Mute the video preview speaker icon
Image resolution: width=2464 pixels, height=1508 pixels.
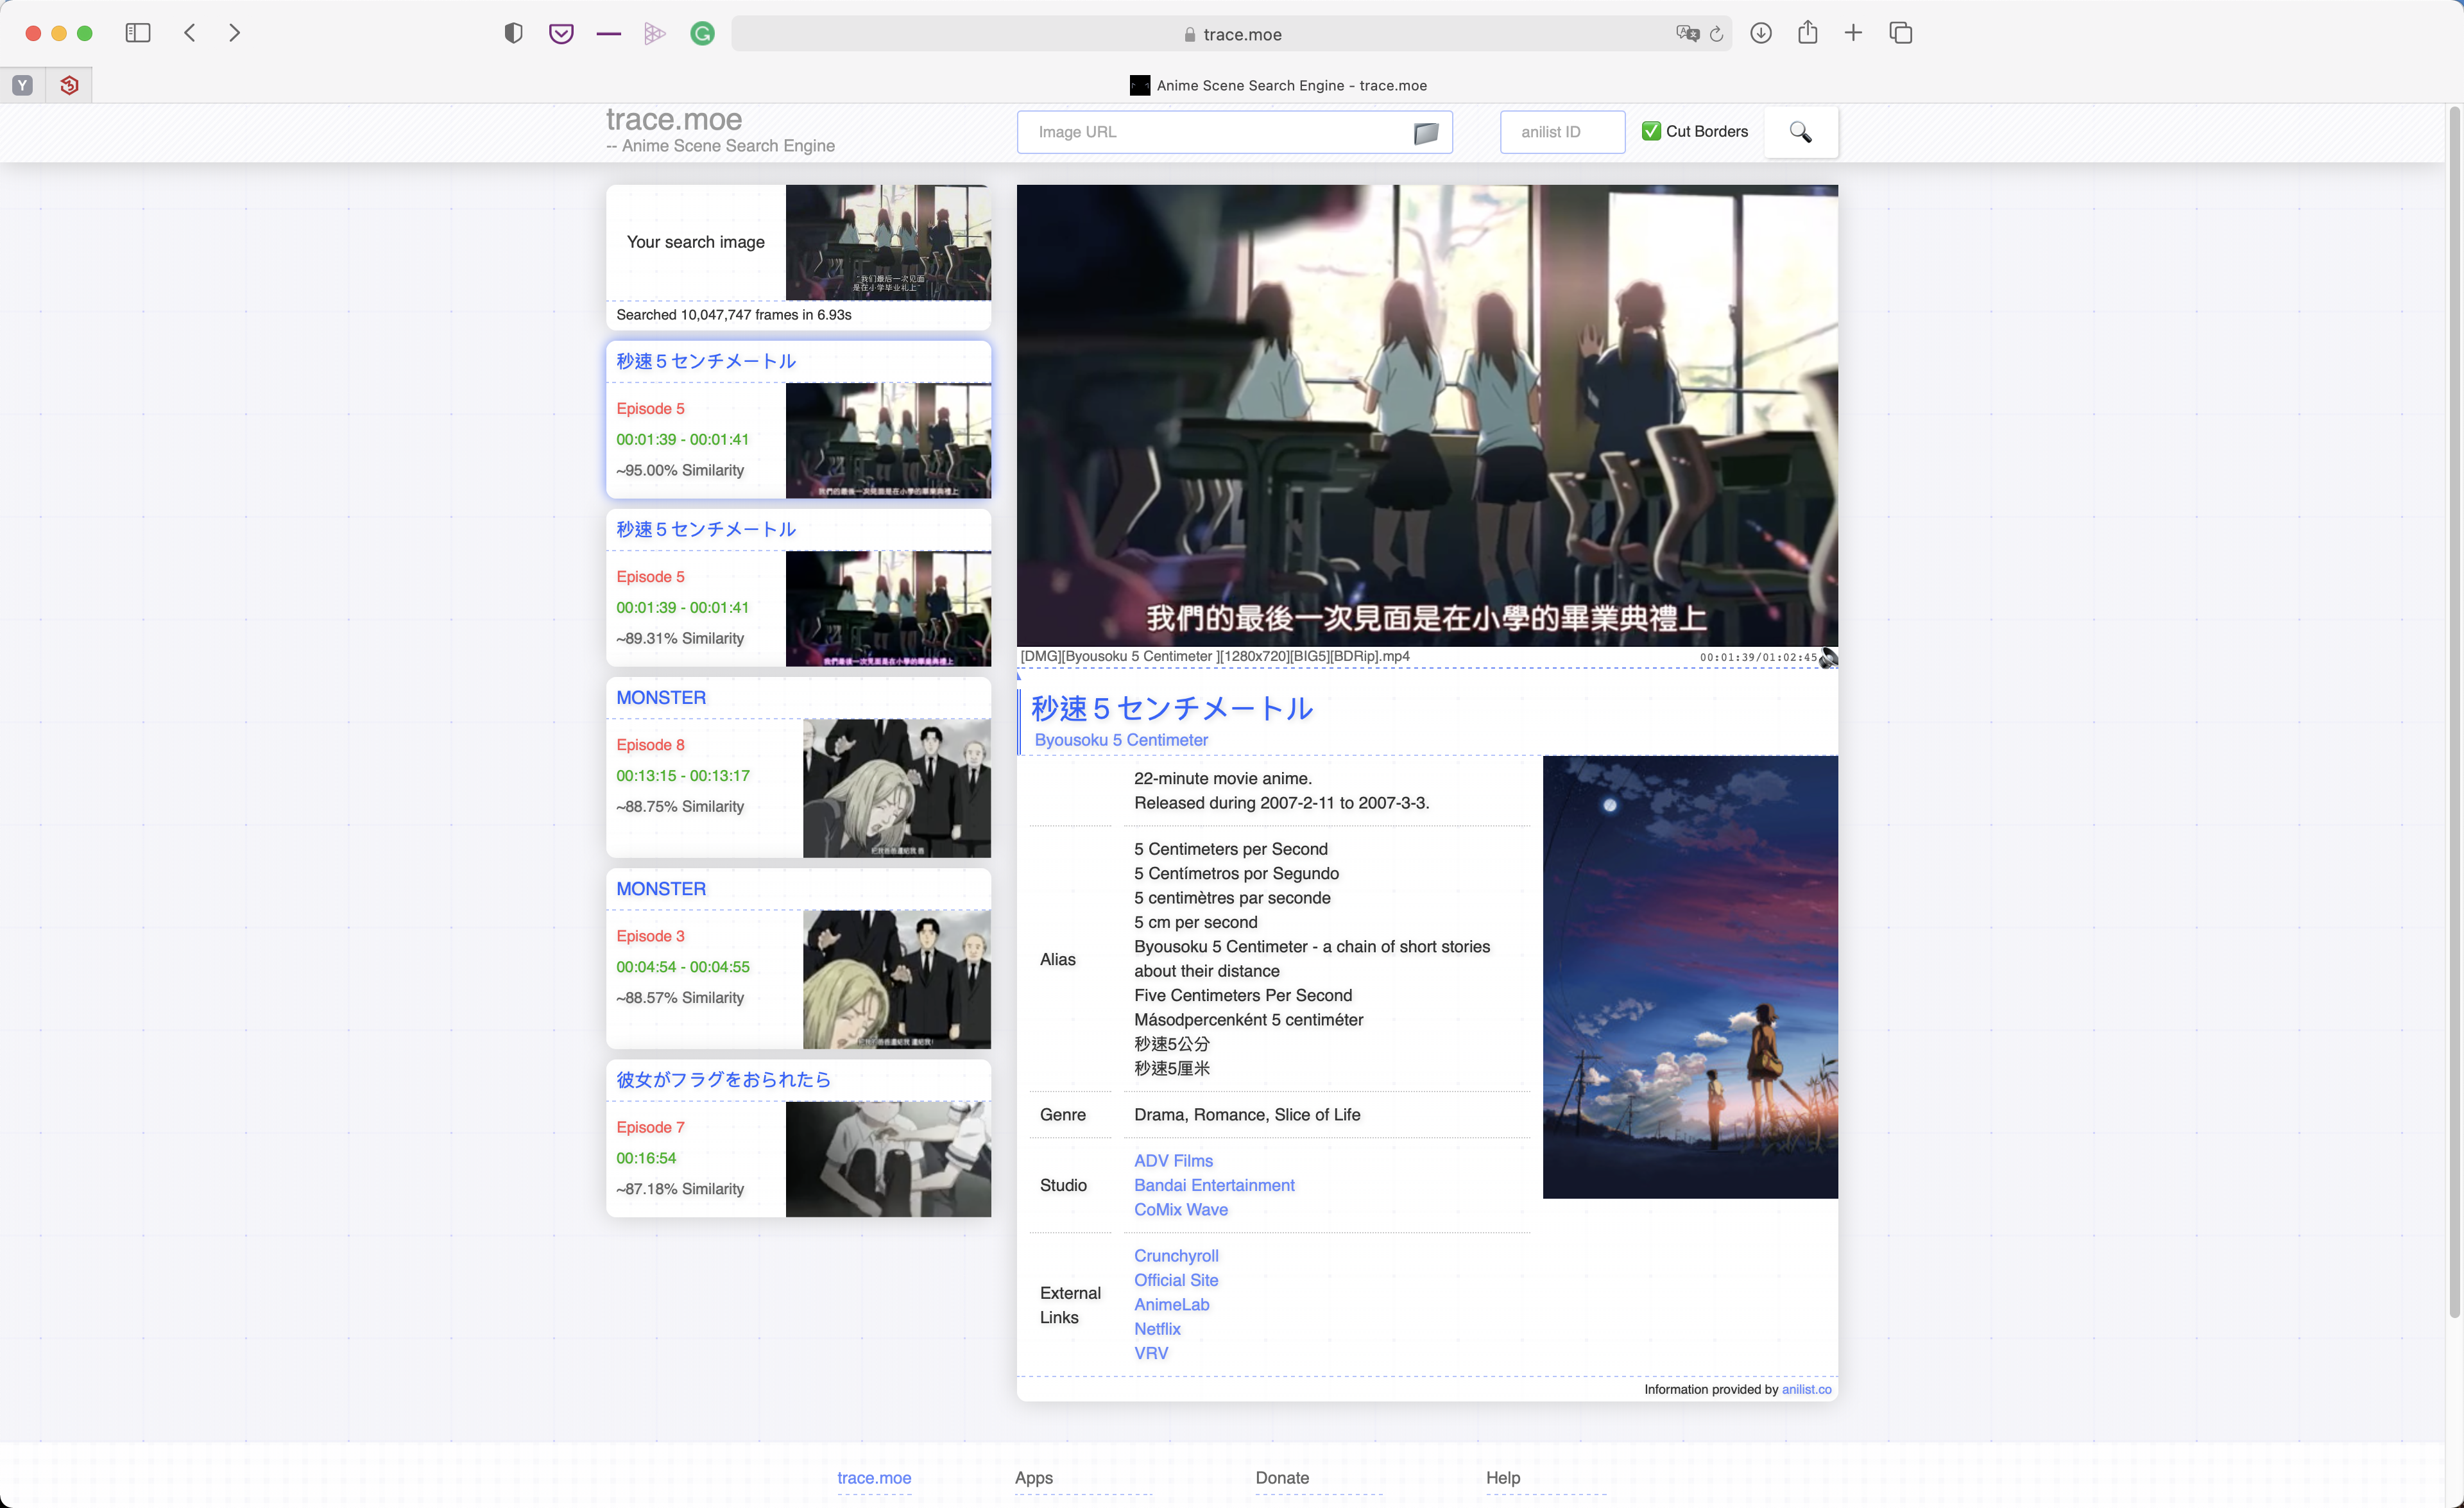pos(1829,658)
